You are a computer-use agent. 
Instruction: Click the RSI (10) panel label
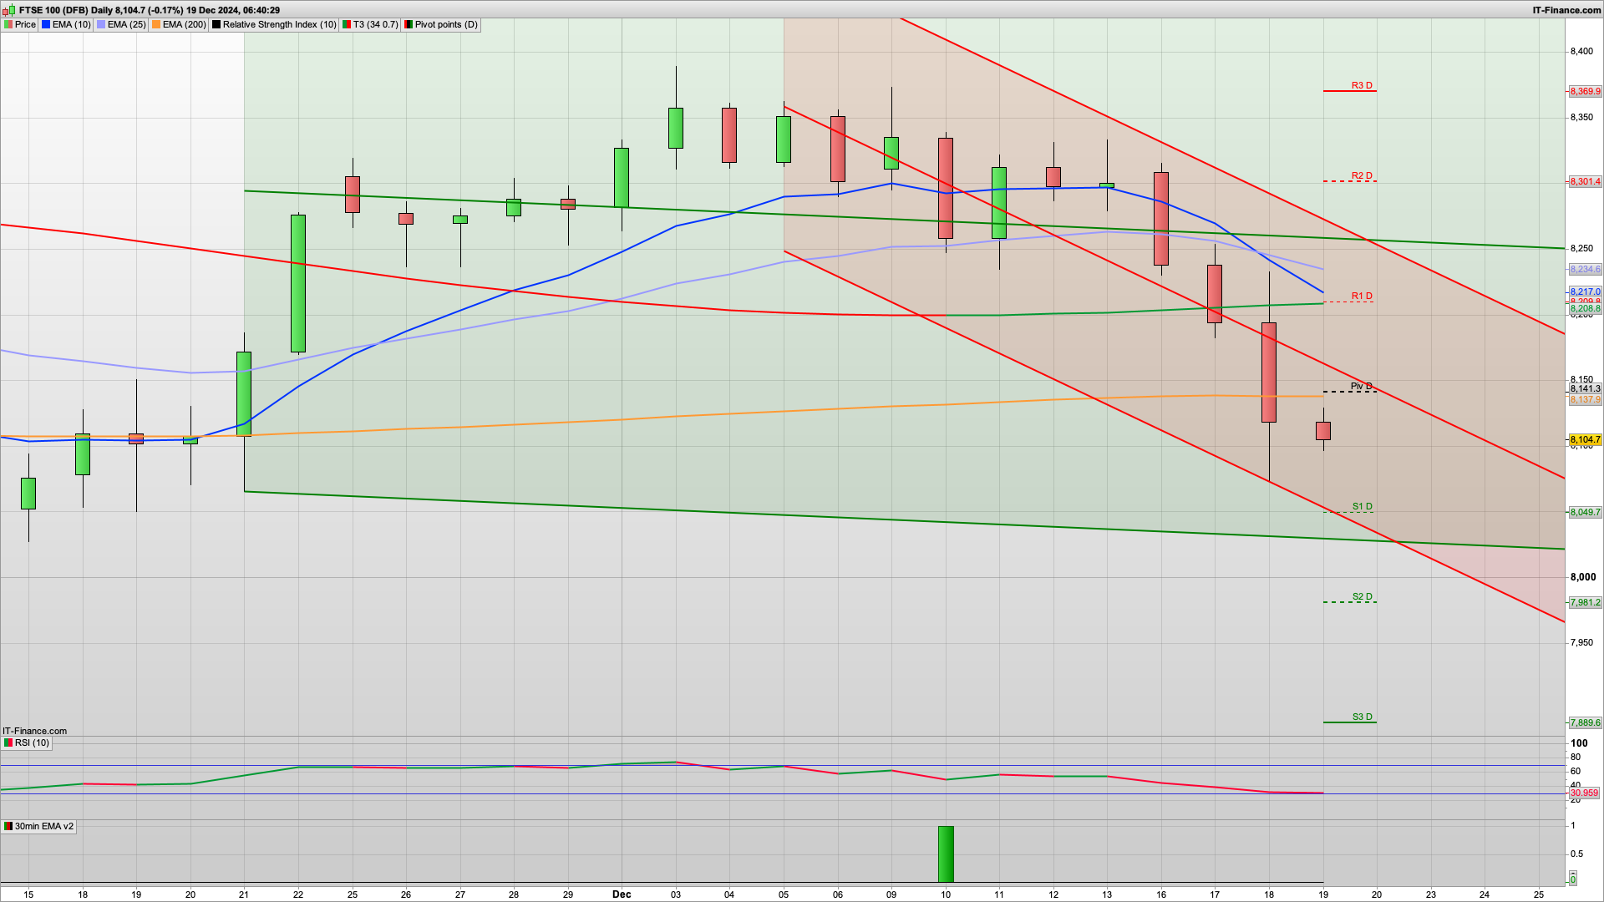[x=27, y=742]
